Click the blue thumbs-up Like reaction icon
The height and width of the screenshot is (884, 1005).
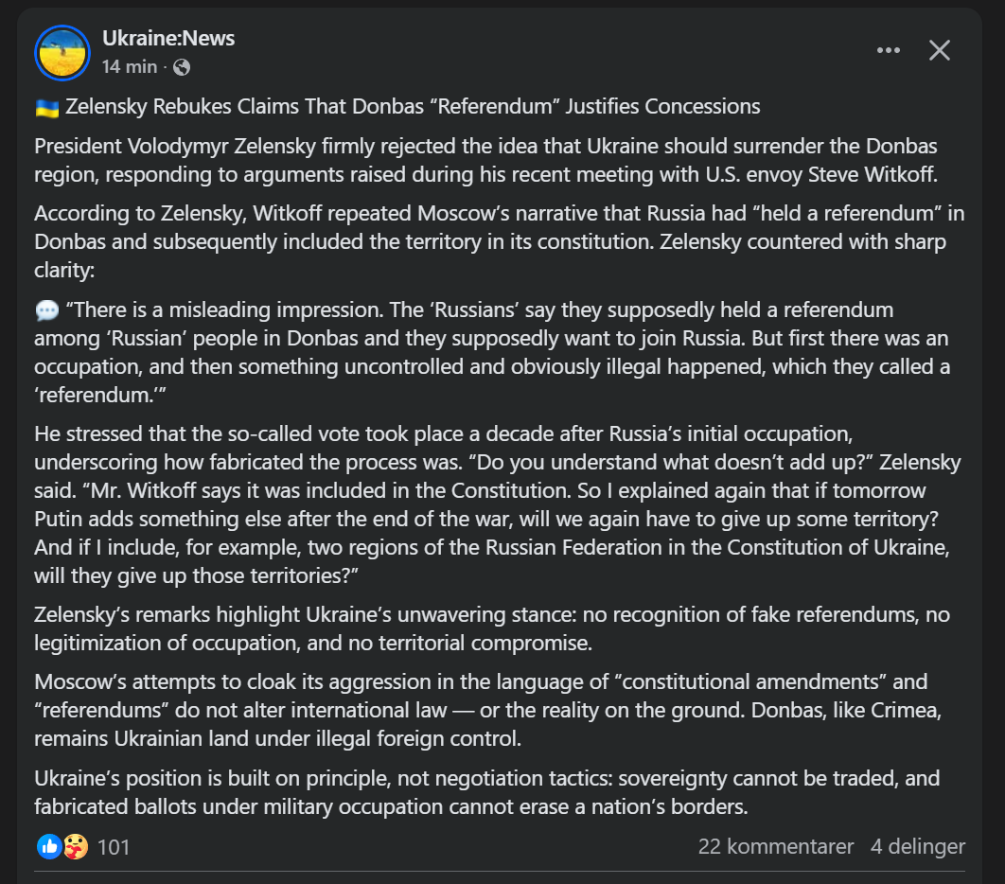(49, 846)
